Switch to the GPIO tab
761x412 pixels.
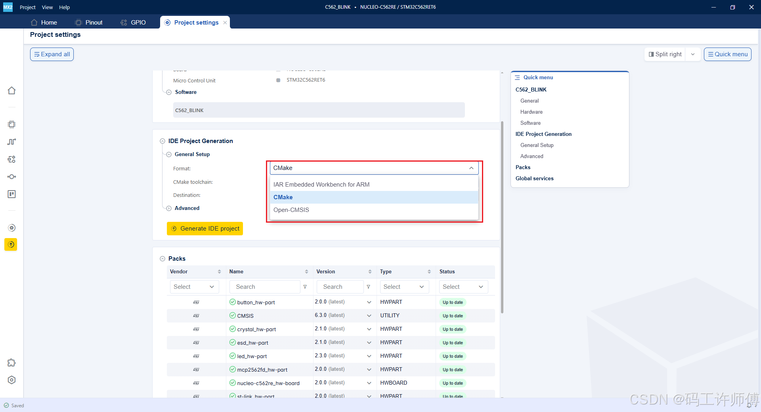click(133, 23)
